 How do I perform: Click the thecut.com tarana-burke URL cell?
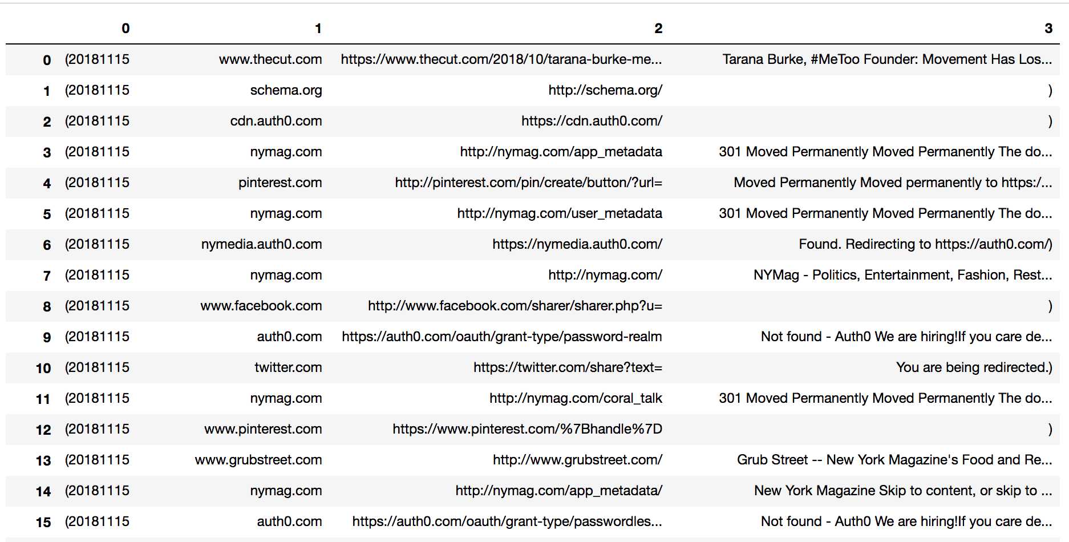[x=501, y=59]
